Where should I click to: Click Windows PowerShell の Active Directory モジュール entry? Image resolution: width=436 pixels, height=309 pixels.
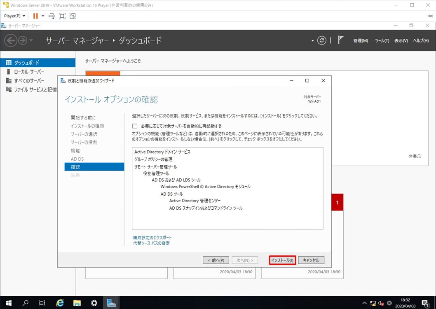[x=206, y=187]
